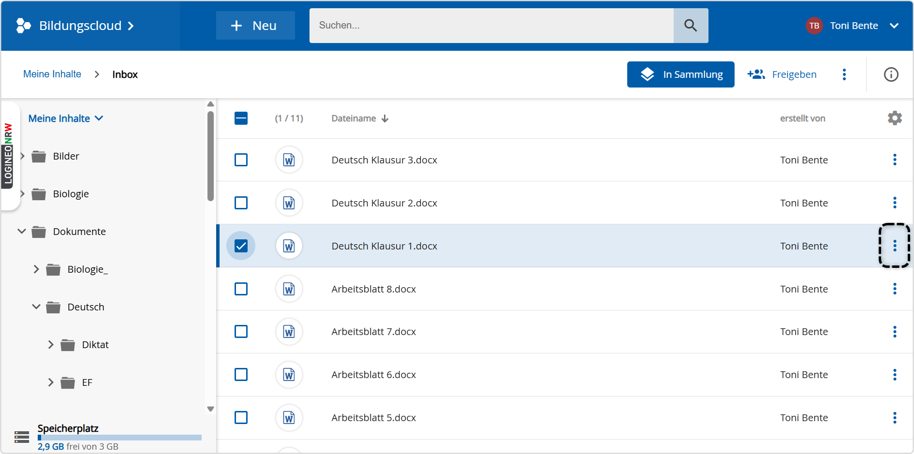Click the In Sammlung button
914x454 pixels.
[x=681, y=74]
